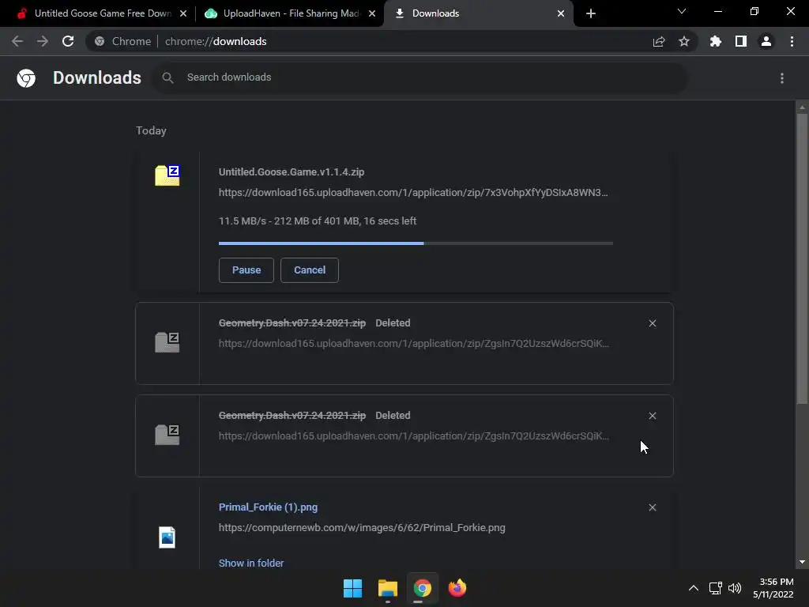Go back using the browser back arrow
Viewport: 809px width, 607px height.
[17, 41]
